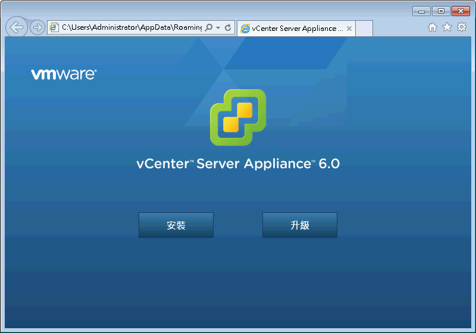Close the browser window
Image resolution: width=476 pixels, height=333 pixels.
tap(461, 11)
